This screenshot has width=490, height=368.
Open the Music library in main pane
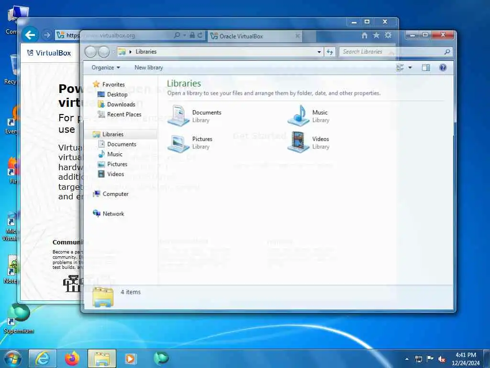tap(309, 116)
